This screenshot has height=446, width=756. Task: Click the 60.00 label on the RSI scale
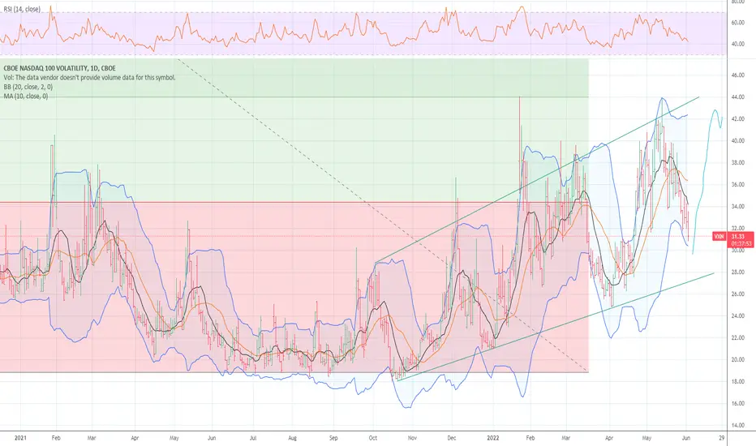coord(737,23)
